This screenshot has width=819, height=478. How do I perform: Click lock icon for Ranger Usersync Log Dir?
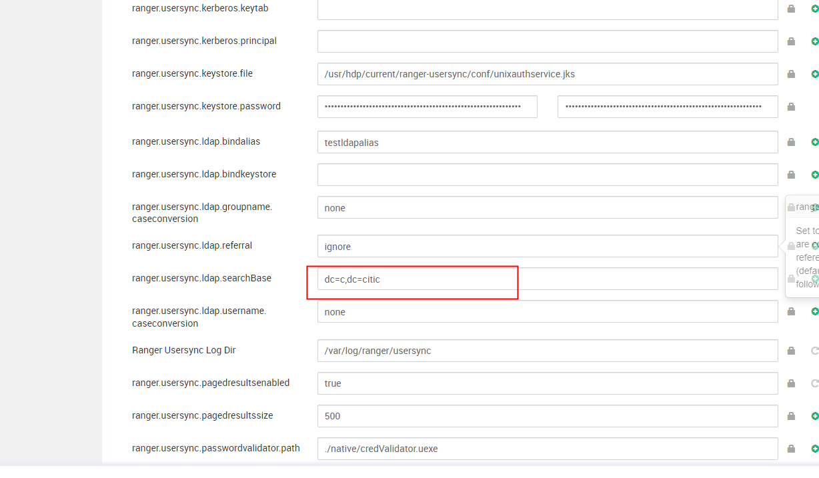click(791, 351)
